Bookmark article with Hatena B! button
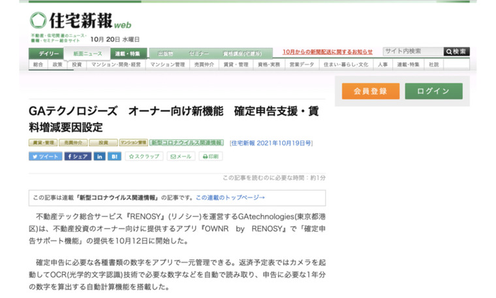The image size is (496, 298). coord(115,157)
